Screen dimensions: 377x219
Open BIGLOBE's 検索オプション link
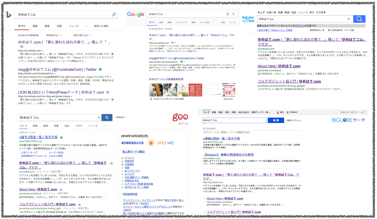(294, 120)
